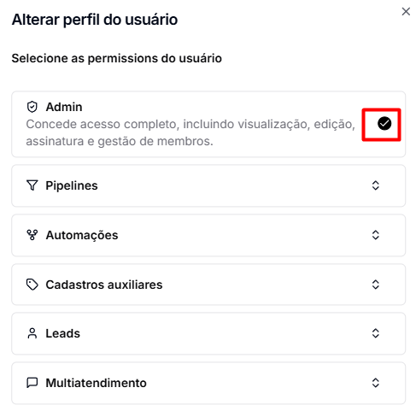Open the Automações section label
The image size is (416, 417).
coord(82,236)
